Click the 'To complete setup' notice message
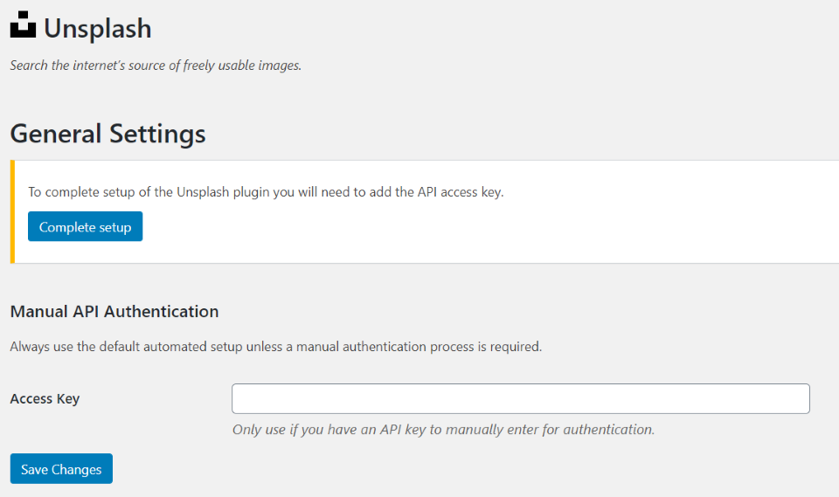 pos(266,192)
